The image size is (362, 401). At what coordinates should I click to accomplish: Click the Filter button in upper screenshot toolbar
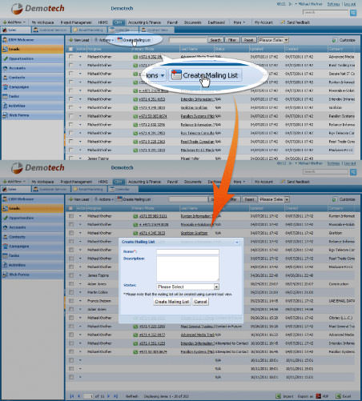click(231, 40)
